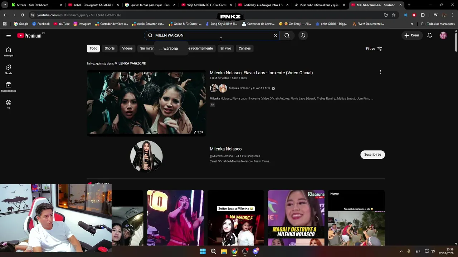Click the YouTube Premium logo

[30, 35]
